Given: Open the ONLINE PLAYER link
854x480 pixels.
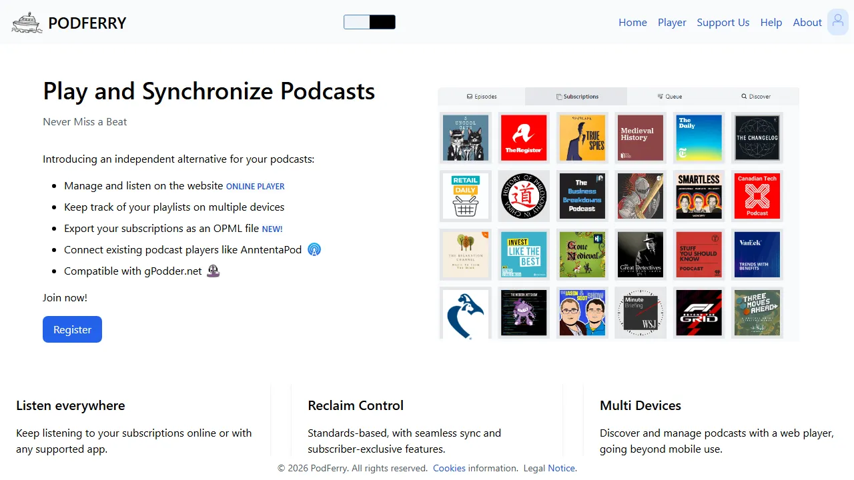Looking at the screenshot, I should click(x=256, y=186).
